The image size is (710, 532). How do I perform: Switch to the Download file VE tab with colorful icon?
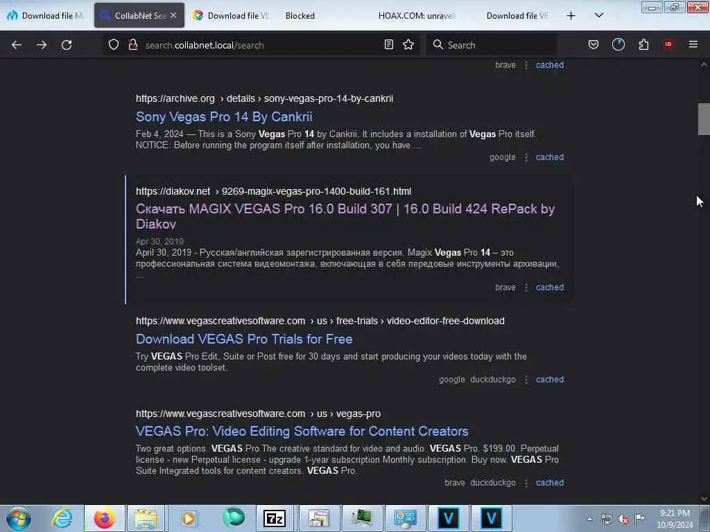pyautogui.click(x=231, y=15)
